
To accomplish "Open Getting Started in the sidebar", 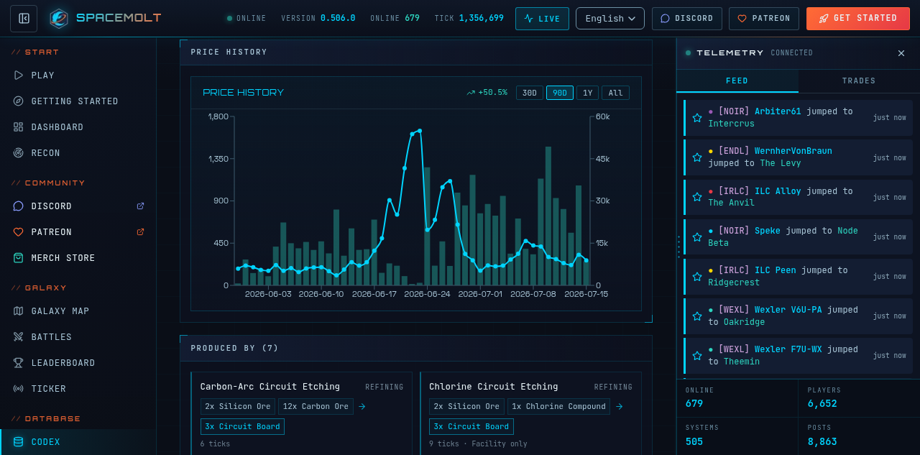I will pyautogui.click(x=78, y=101).
